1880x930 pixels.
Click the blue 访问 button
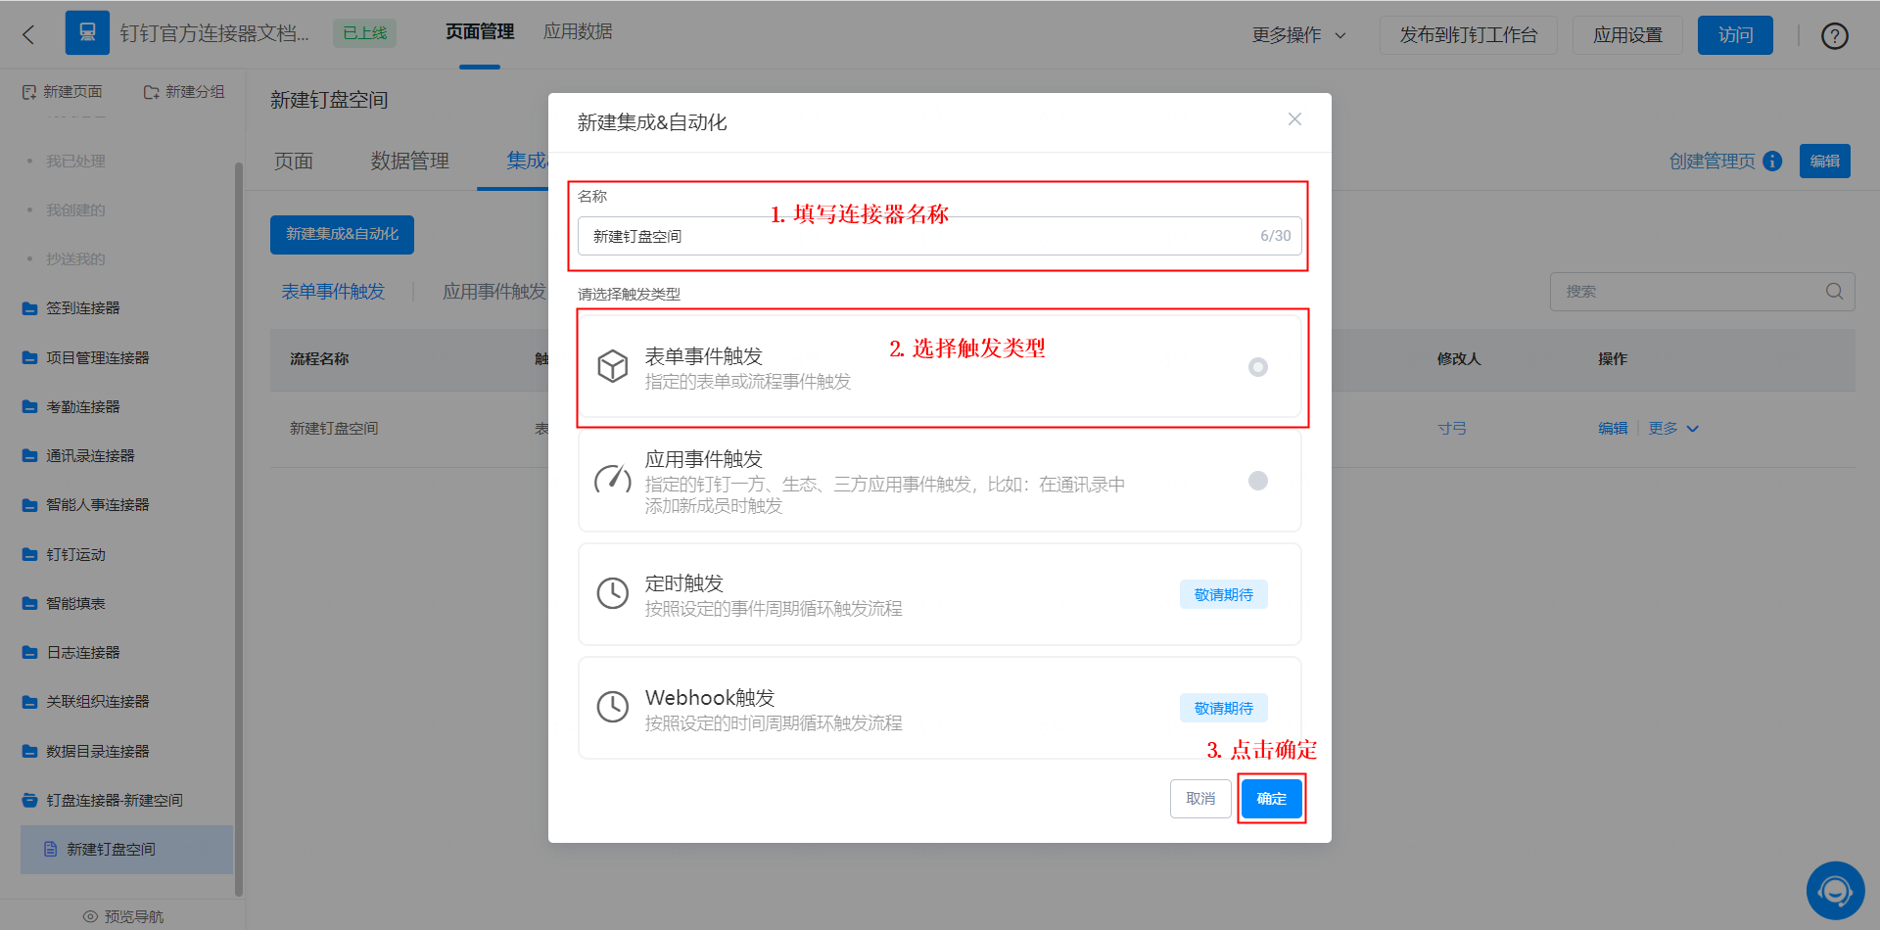1735,35
